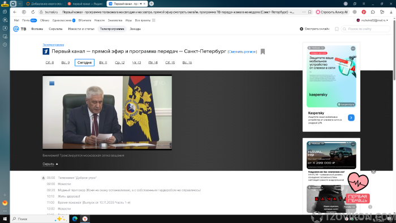The width and height of the screenshot is (396, 223).
Task: Open the Windows Start menu
Action: [5, 218]
